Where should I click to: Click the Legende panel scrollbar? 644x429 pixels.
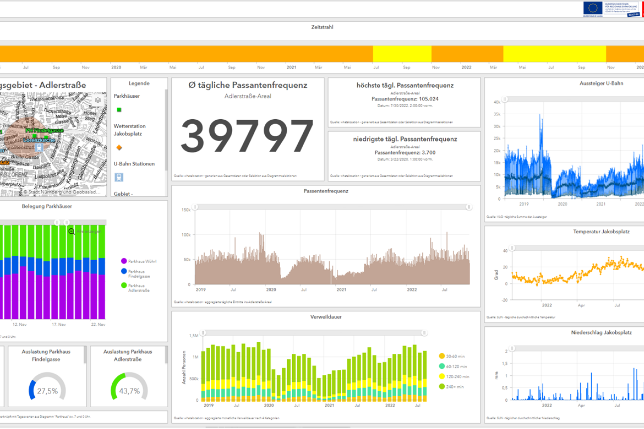166,131
